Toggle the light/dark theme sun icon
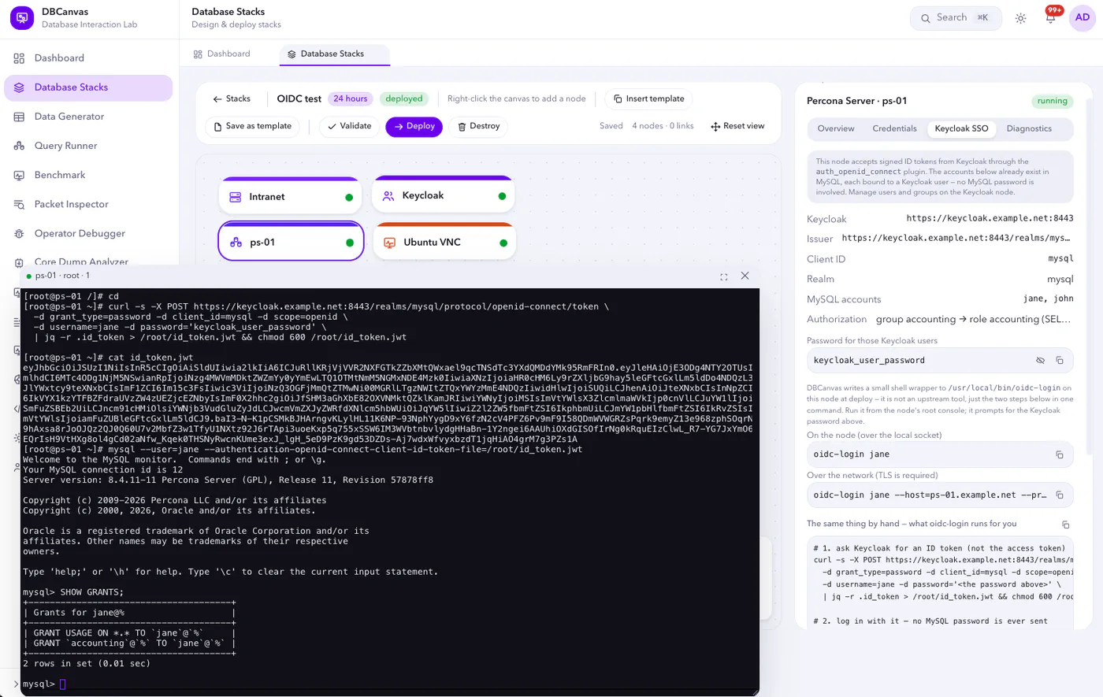 1020,18
